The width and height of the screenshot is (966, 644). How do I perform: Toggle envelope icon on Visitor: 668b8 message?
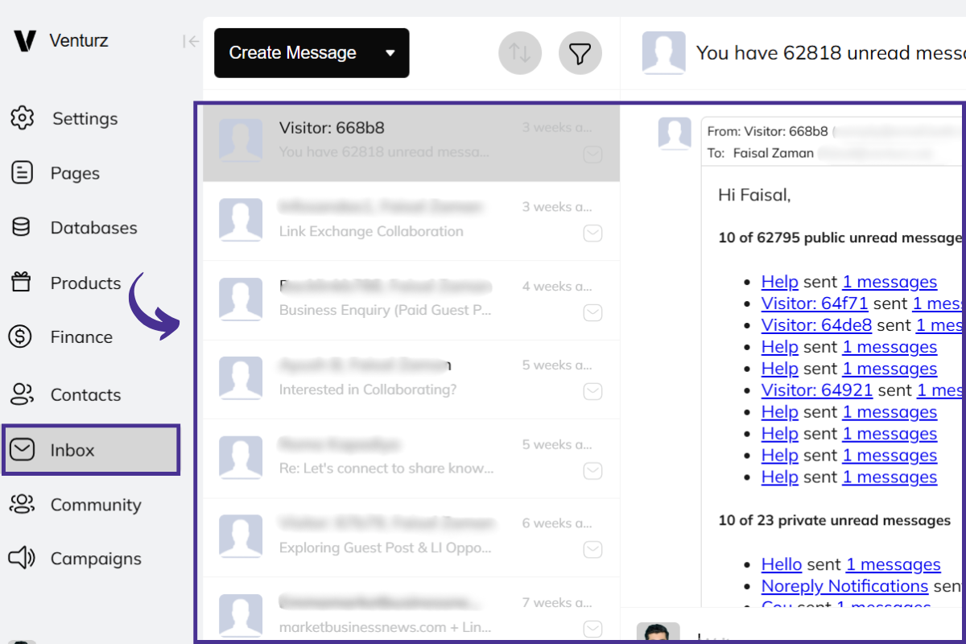pyautogui.click(x=592, y=155)
